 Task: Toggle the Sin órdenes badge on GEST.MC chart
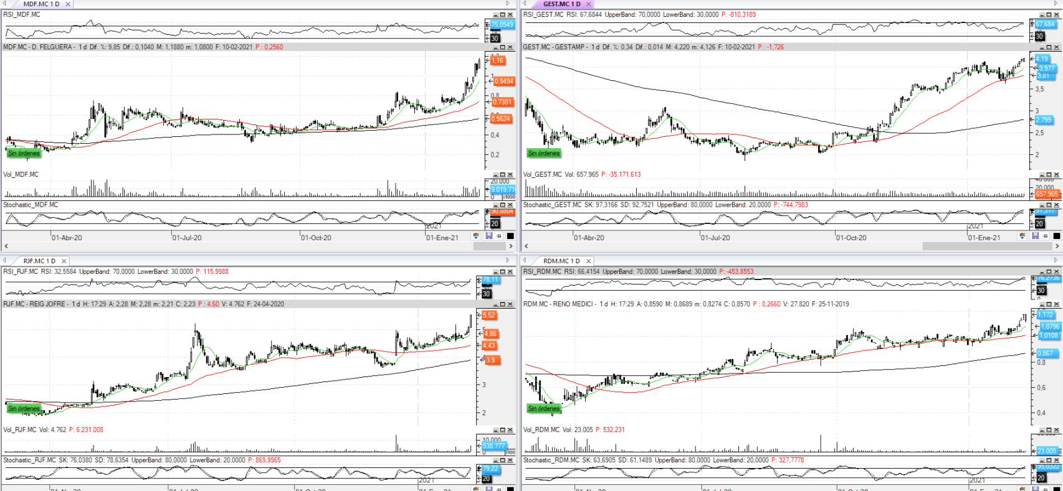point(544,153)
